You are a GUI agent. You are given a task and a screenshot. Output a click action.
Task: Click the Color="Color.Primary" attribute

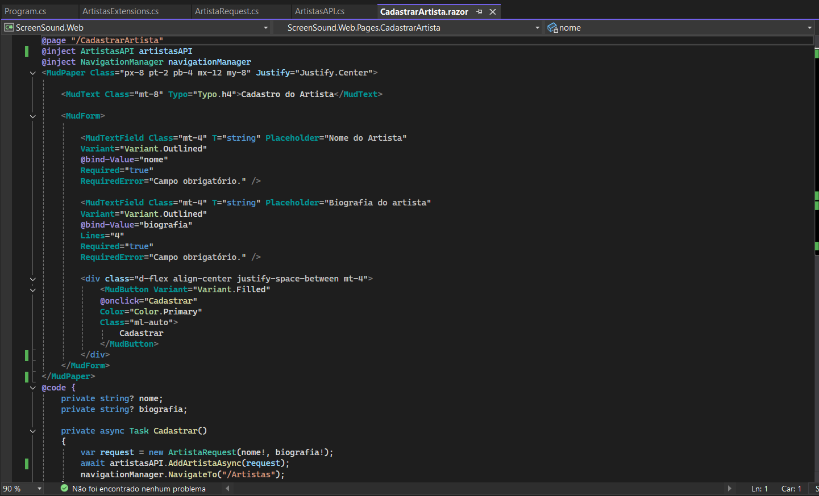pyautogui.click(x=151, y=312)
